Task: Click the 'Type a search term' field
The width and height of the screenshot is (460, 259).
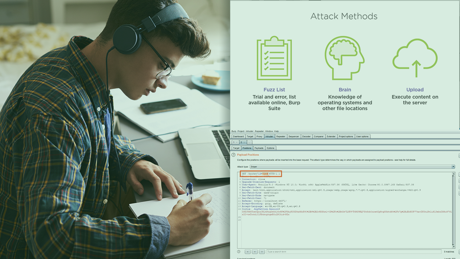Action: 354,251
